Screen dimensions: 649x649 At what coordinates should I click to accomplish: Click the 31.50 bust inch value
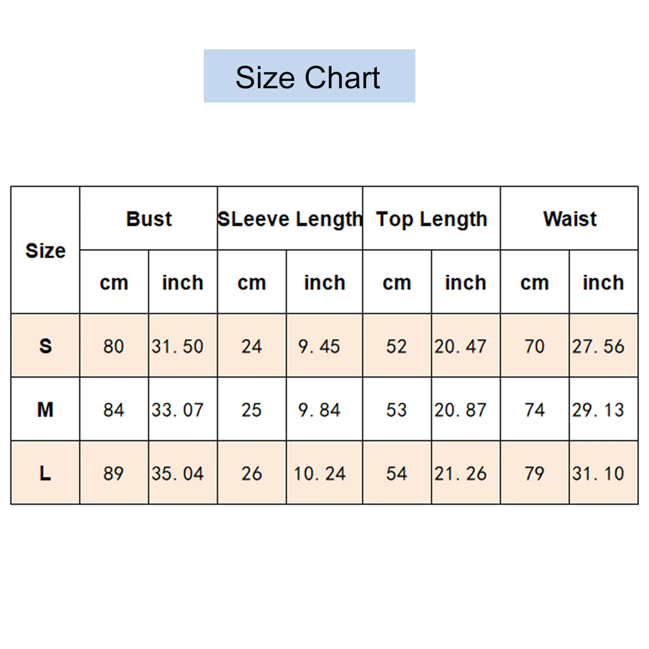coord(178,346)
